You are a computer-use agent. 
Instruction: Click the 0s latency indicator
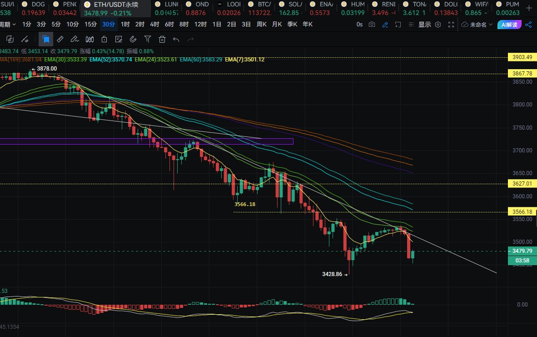(359, 25)
